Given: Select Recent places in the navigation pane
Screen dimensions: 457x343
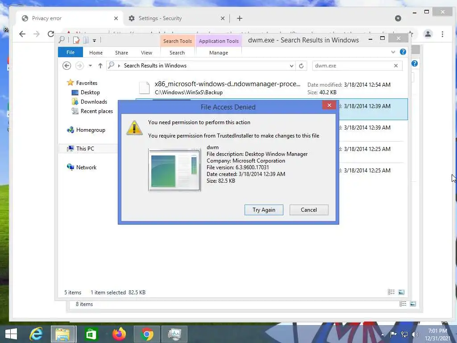Looking at the screenshot, I should tap(96, 111).
